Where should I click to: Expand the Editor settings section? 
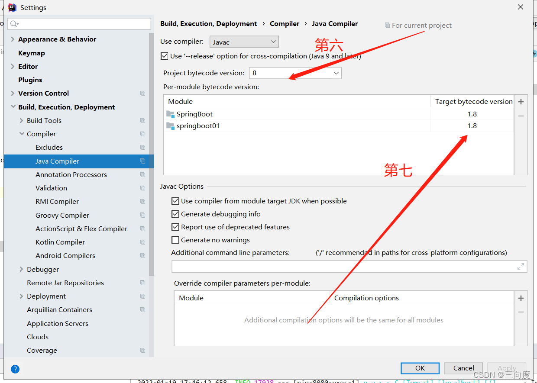(13, 66)
